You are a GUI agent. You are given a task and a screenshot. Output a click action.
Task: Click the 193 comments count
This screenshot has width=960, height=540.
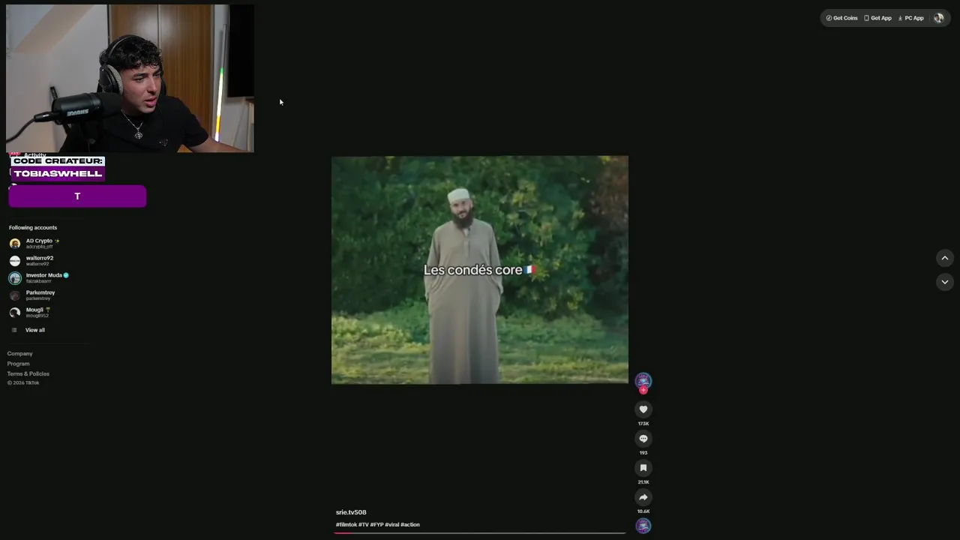(643, 453)
